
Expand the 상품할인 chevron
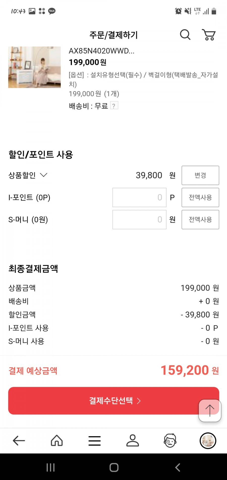point(44,175)
